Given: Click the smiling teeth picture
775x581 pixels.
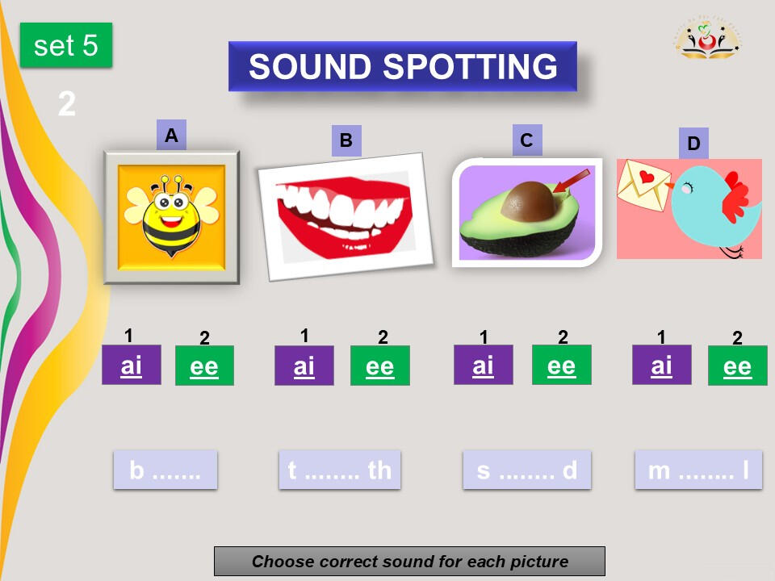Looking at the screenshot, I should click(345, 215).
